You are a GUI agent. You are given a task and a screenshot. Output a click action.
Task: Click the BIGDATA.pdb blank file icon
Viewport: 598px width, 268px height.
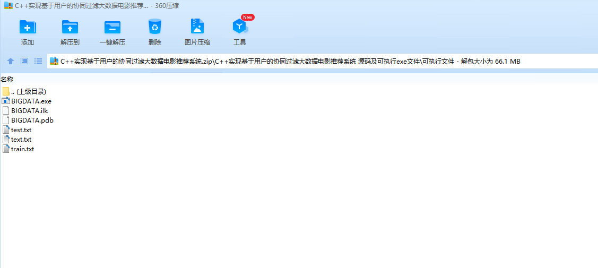pos(6,120)
